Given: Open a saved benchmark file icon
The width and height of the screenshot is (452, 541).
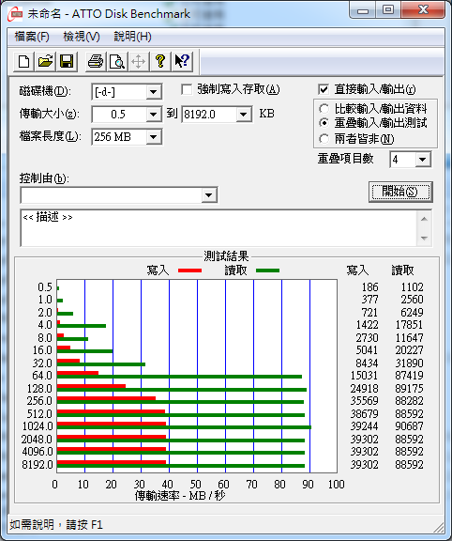Looking at the screenshot, I should (x=45, y=62).
